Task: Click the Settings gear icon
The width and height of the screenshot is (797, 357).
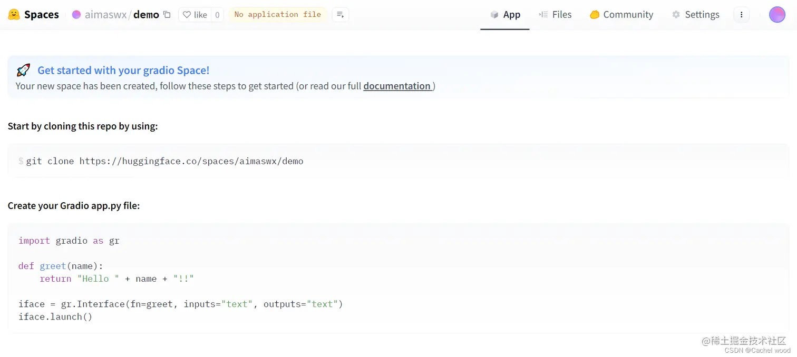Action: [x=676, y=15]
